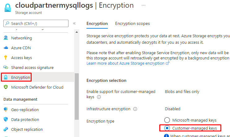This screenshot has width=230, height=137.
Task: Select the Customer-managed keys radio button
Action: (x=167, y=128)
